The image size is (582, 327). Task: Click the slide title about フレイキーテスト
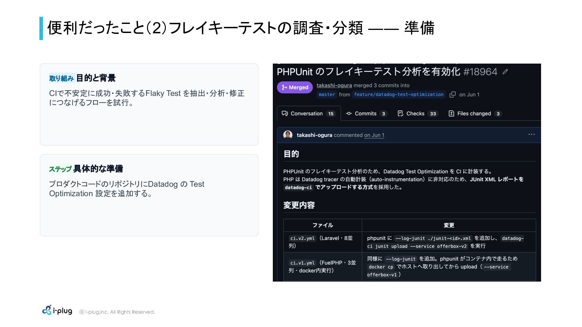tap(241, 28)
